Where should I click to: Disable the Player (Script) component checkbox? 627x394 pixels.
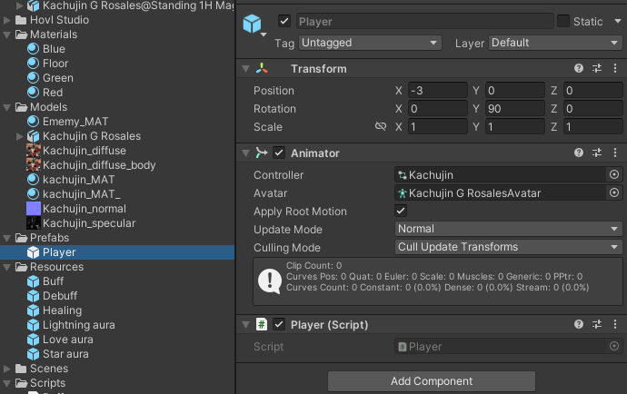[x=279, y=324]
